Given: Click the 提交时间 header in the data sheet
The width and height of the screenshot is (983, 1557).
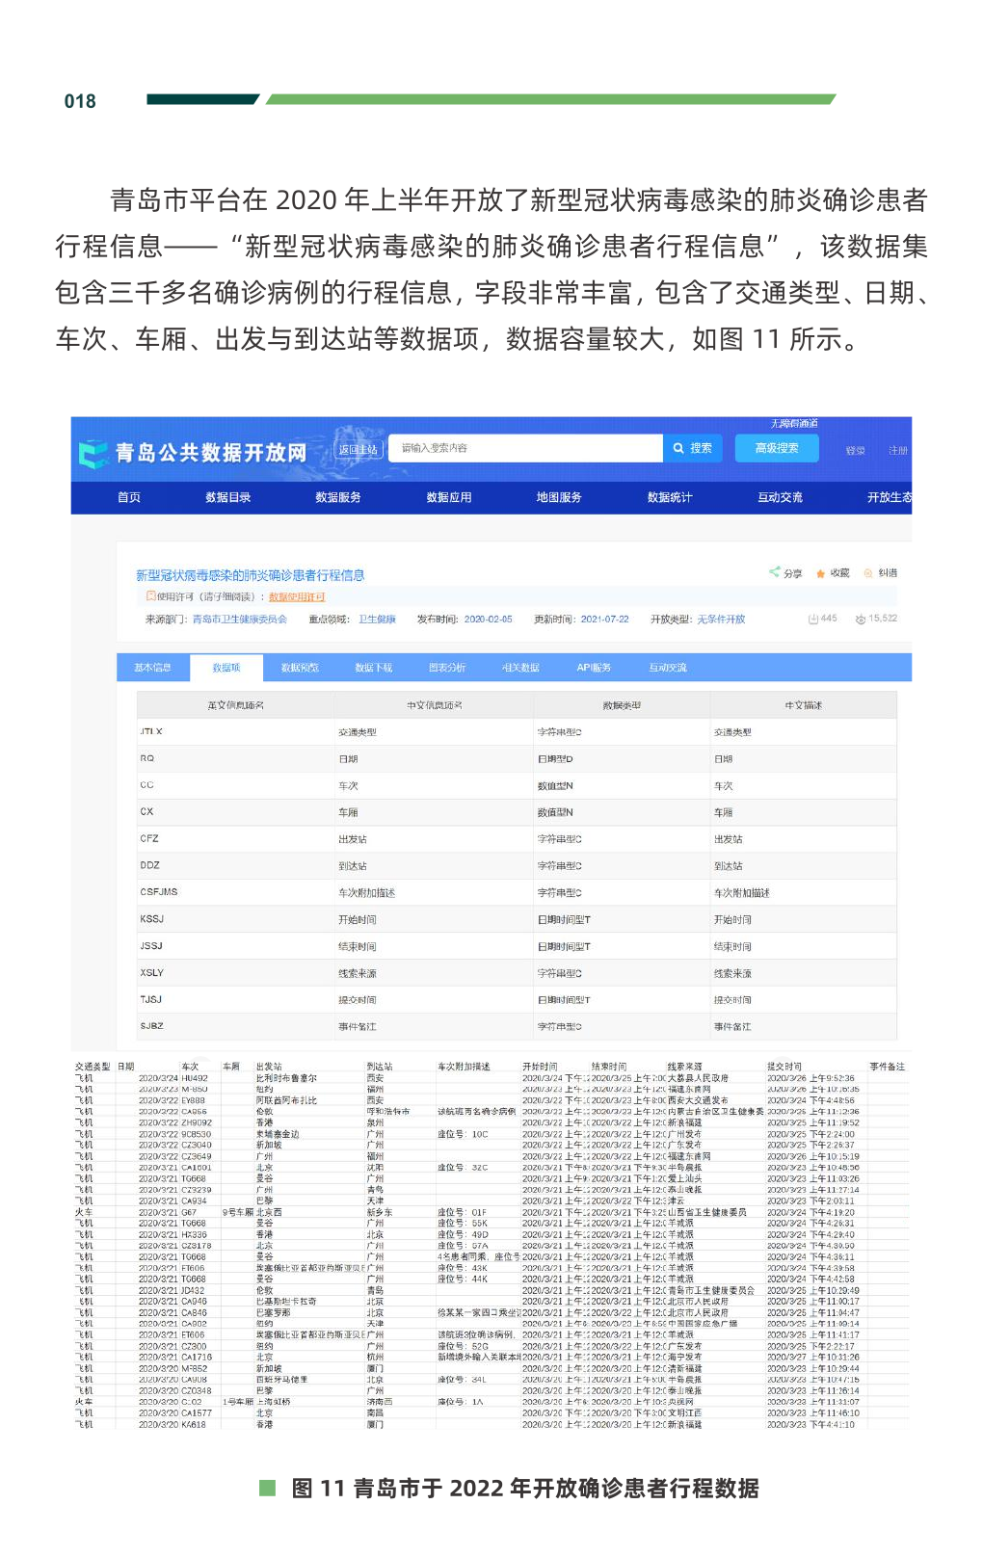Looking at the screenshot, I should [784, 1067].
